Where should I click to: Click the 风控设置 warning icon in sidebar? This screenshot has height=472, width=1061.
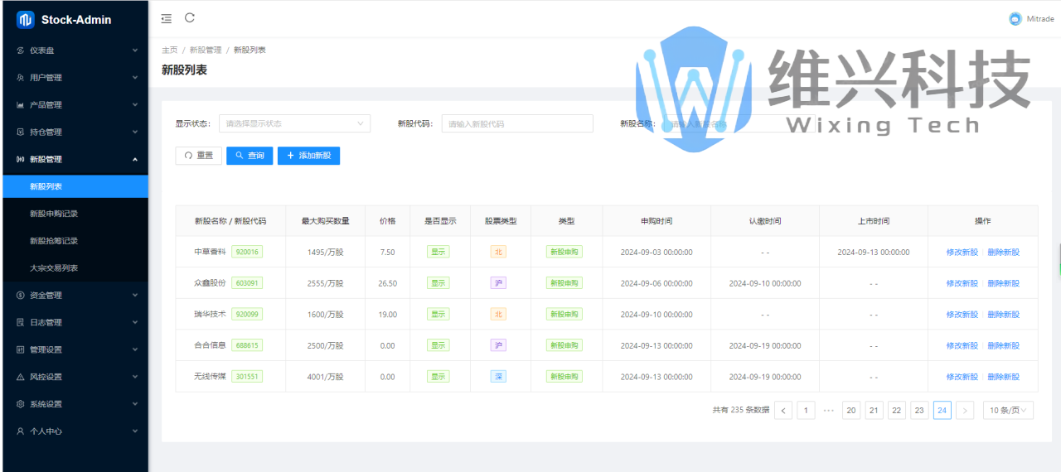click(x=21, y=378)
